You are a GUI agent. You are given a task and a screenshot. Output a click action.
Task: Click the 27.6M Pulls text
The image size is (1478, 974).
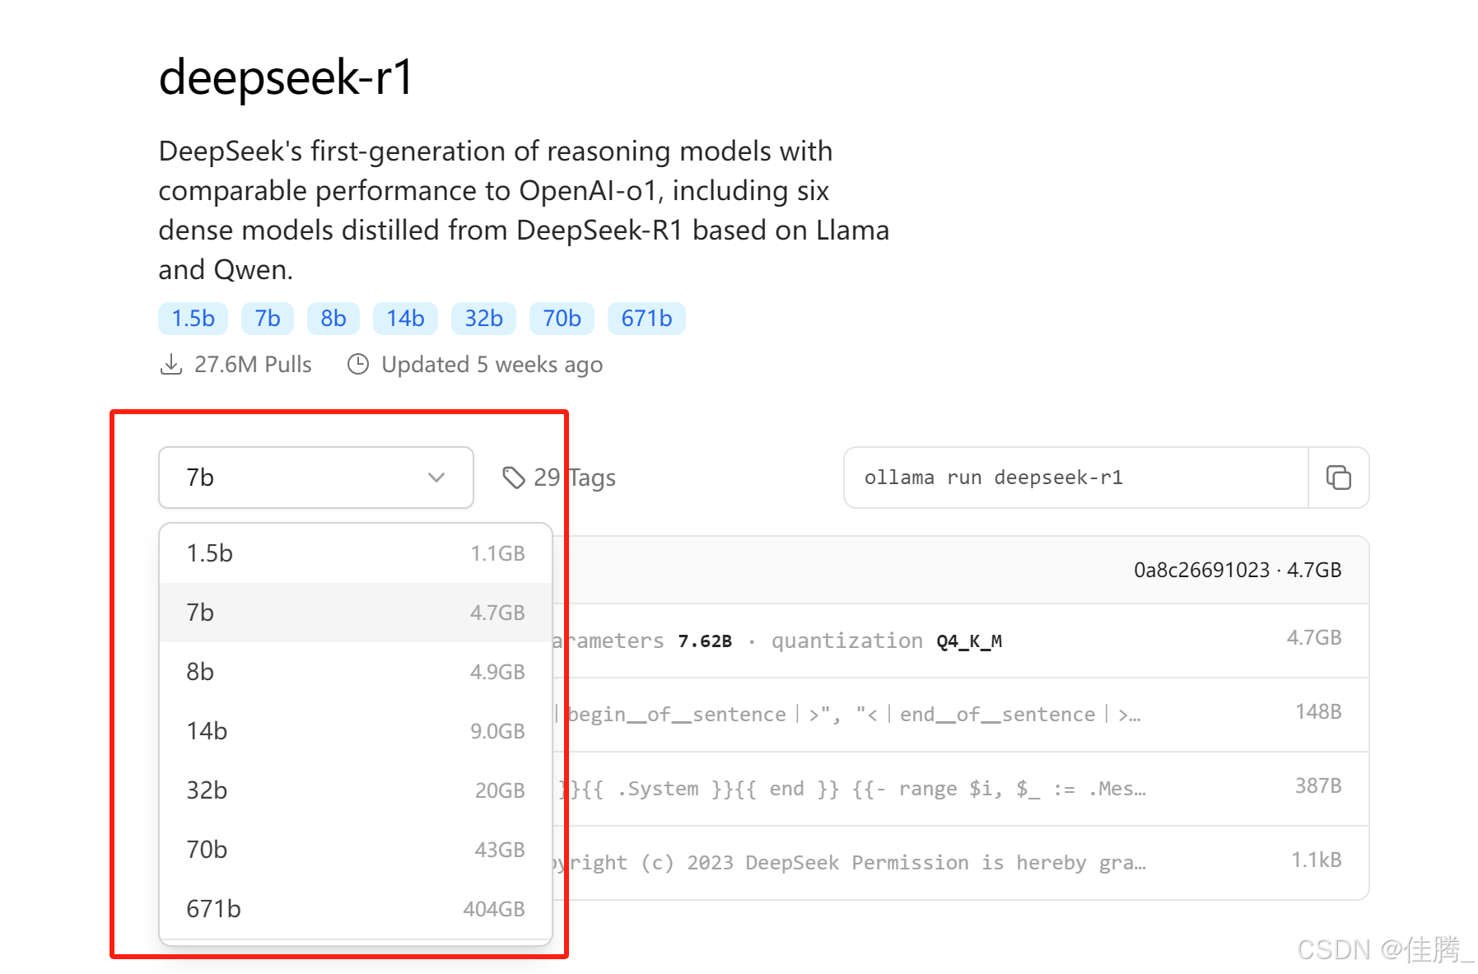[x=253, y=364]
